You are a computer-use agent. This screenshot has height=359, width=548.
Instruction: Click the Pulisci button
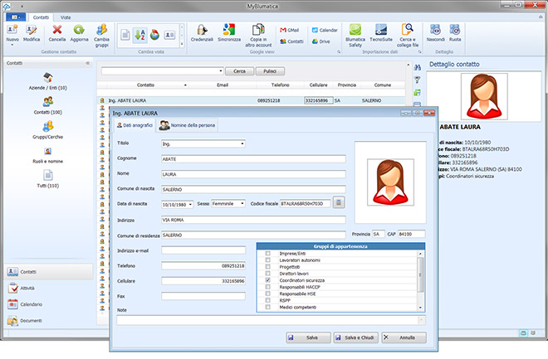click(270, 71)
